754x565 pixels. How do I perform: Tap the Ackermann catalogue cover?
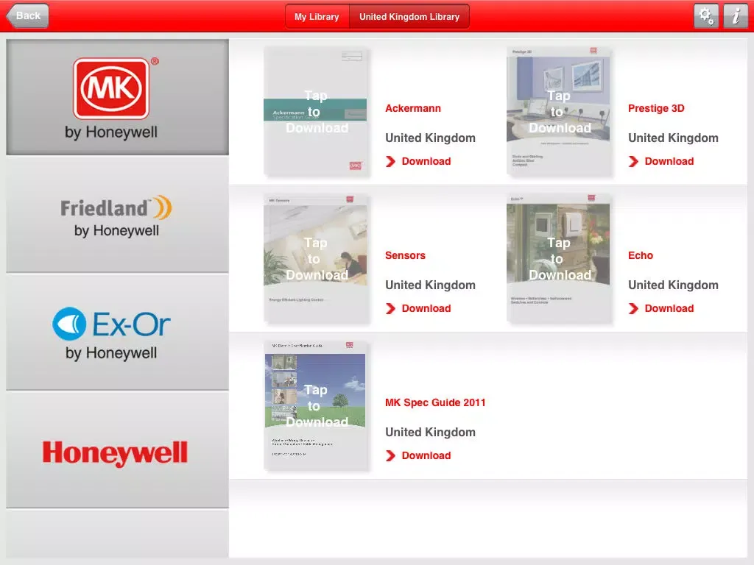pyautogui.click(x=317, y=112)
